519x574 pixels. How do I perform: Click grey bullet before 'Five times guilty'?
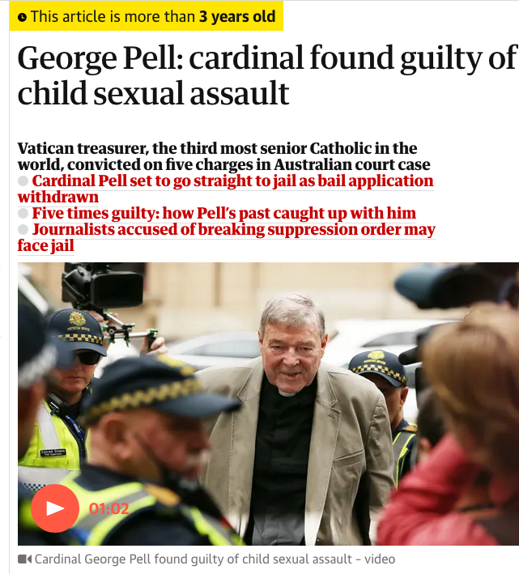point(23,213)
